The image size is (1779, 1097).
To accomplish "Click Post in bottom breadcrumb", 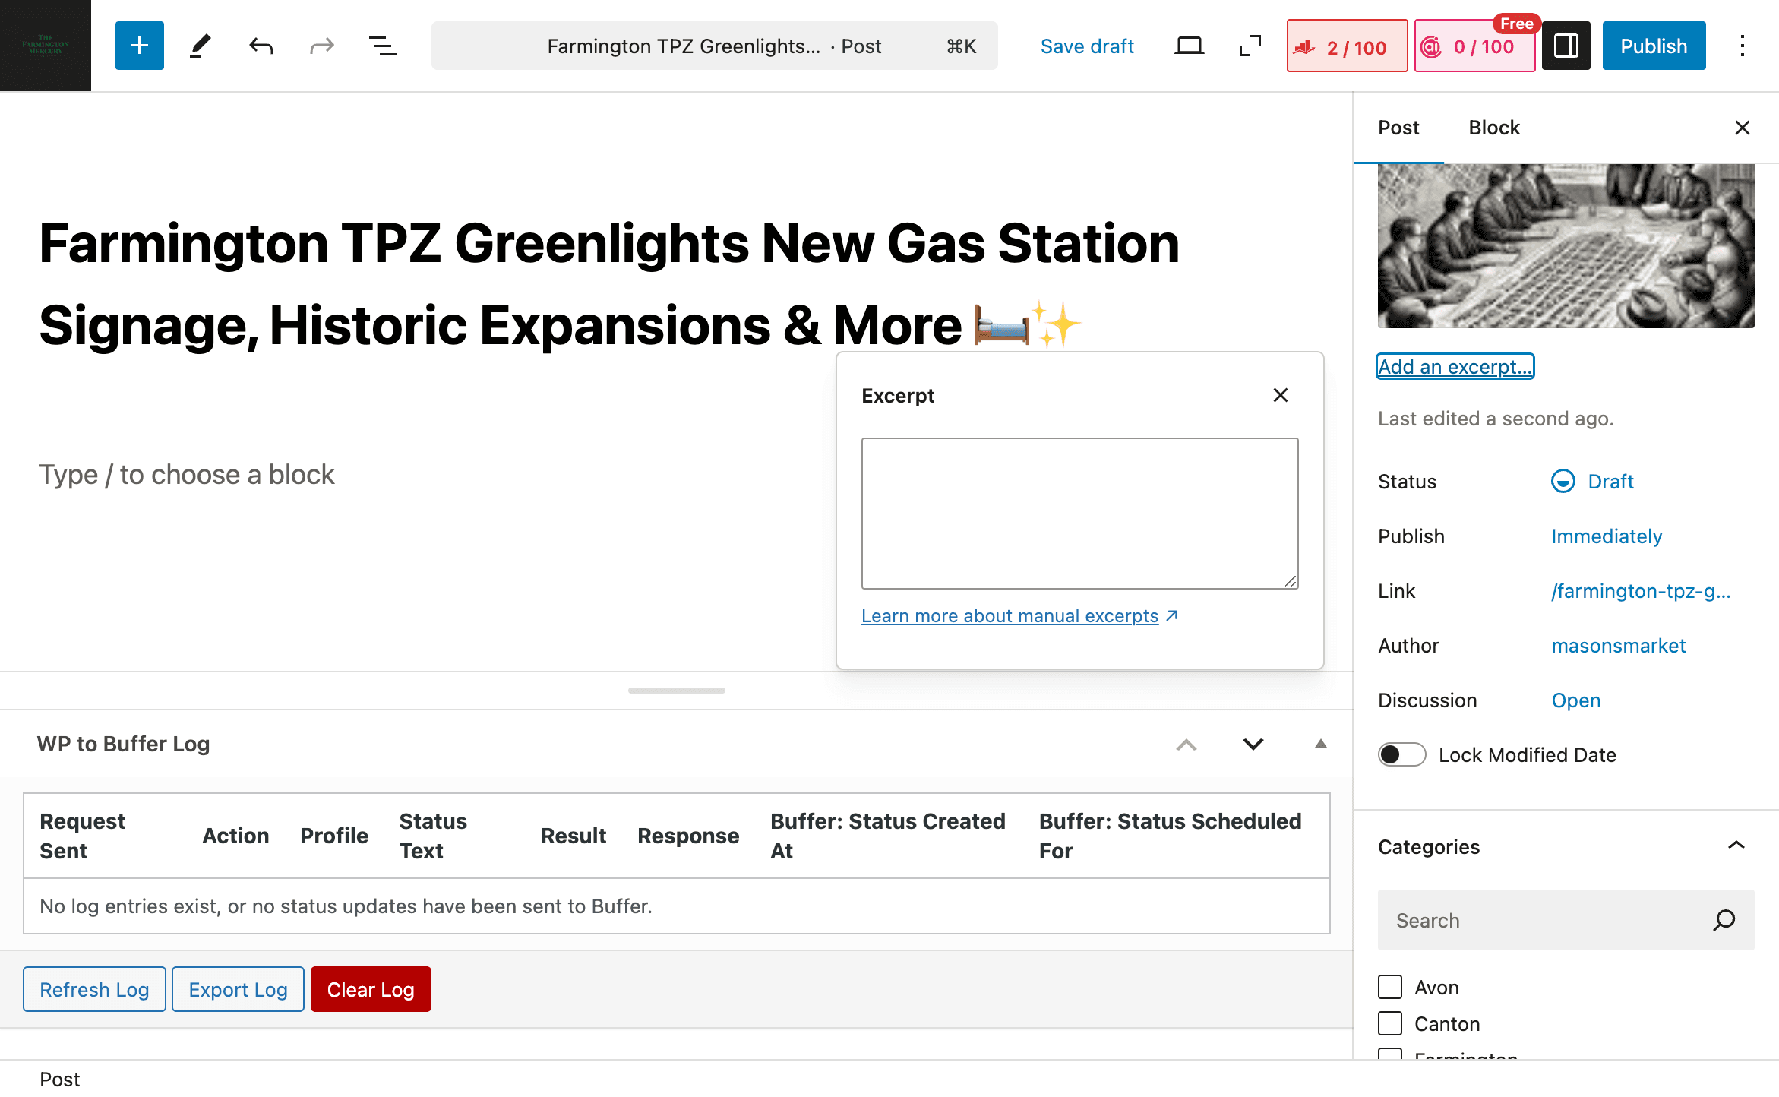I will 59,1079.
